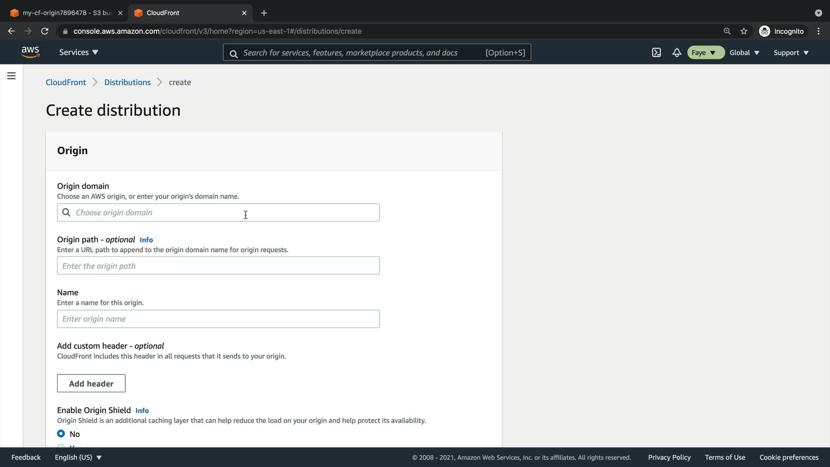Image resolution: width=830 pixels, height=467 pixels.
Task: Open new browser tab with plus
Action: click(x=264, y=13)
